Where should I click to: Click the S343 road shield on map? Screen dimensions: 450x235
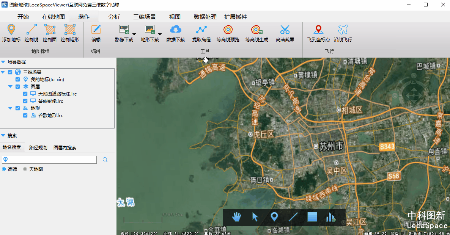[x=387, y=147]
